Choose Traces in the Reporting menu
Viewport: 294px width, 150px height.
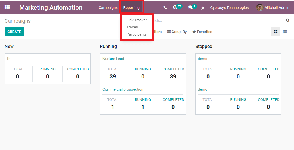132,27
